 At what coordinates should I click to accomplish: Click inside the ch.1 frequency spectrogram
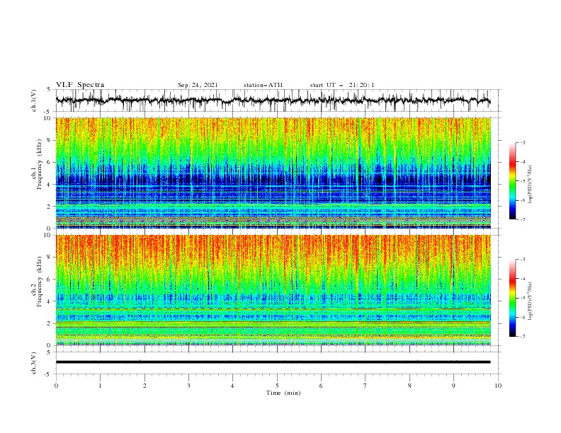coord(273,173)
